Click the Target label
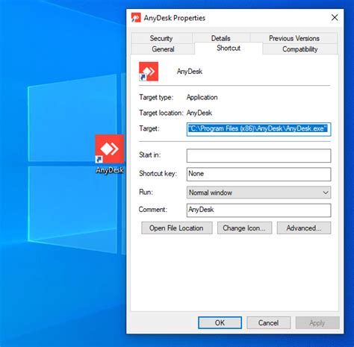The width and height of the screenshot is (354, 347). coord(149,128)
